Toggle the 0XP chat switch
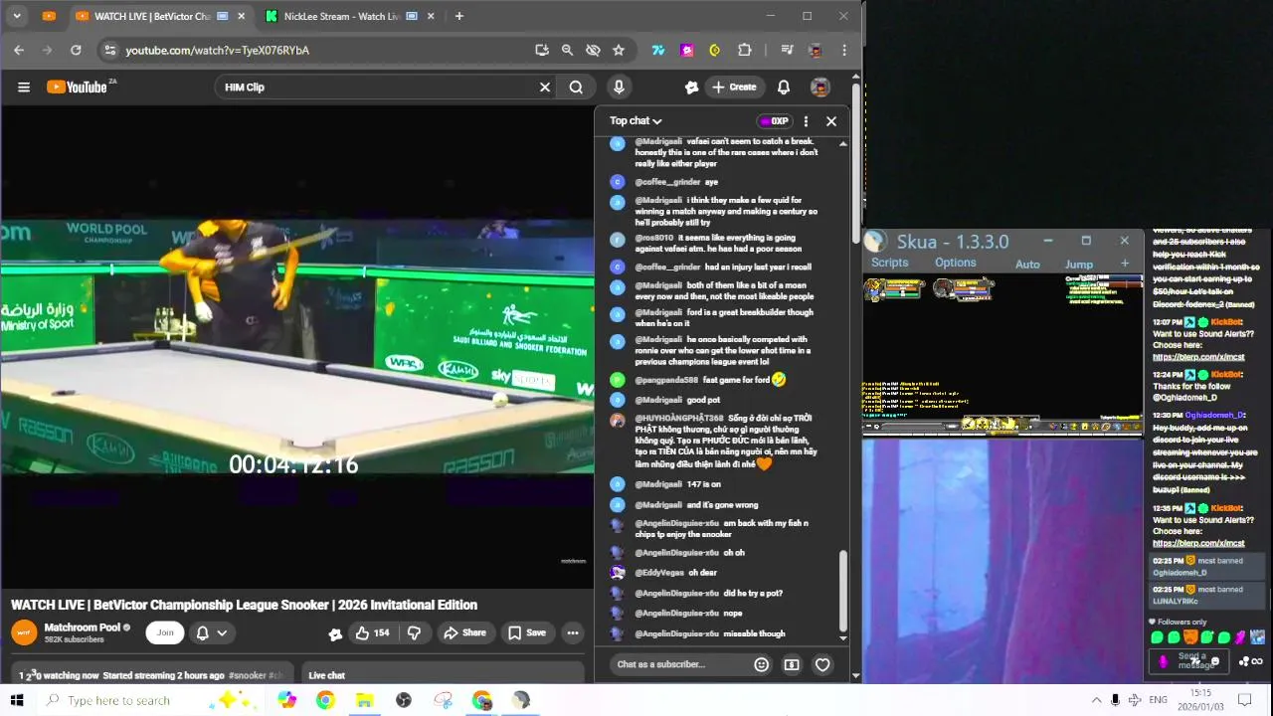 (x=774, y=121)
